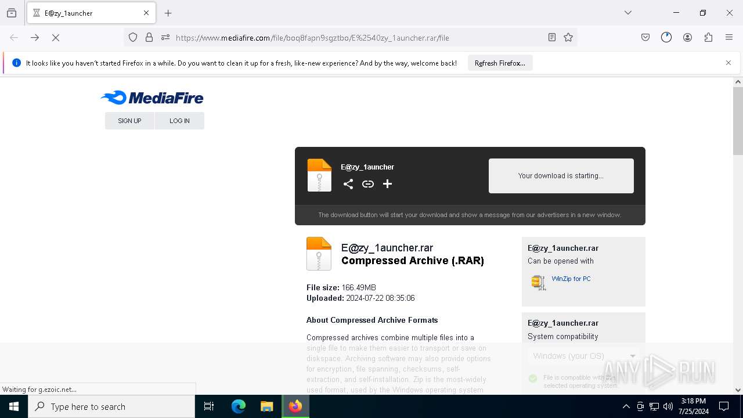This screenshot has height=418, width=743.
Task: Open Action Center notifications icon
Action: (x=724, y=406)
